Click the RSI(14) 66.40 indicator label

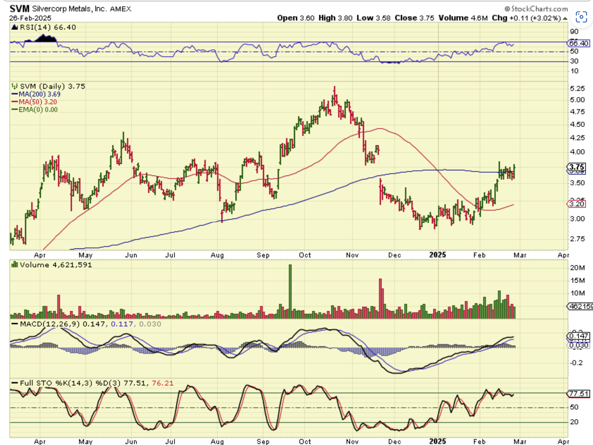point(48,27)
